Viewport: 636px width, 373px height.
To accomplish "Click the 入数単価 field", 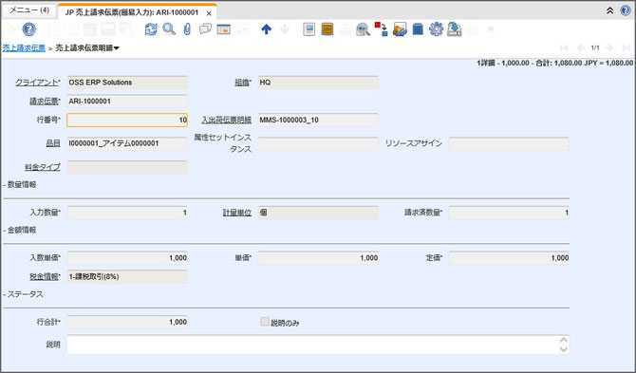I will click(x=127, y=258).
